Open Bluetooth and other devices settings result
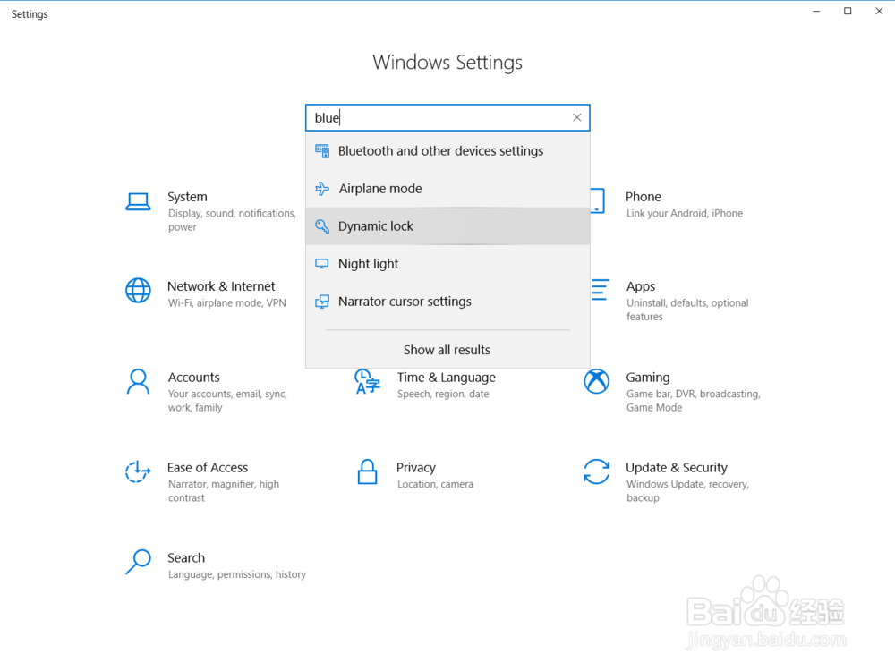 (x=447, y=150)
